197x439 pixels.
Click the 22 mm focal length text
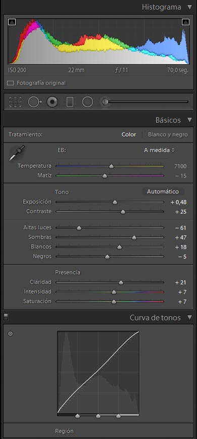76,70
